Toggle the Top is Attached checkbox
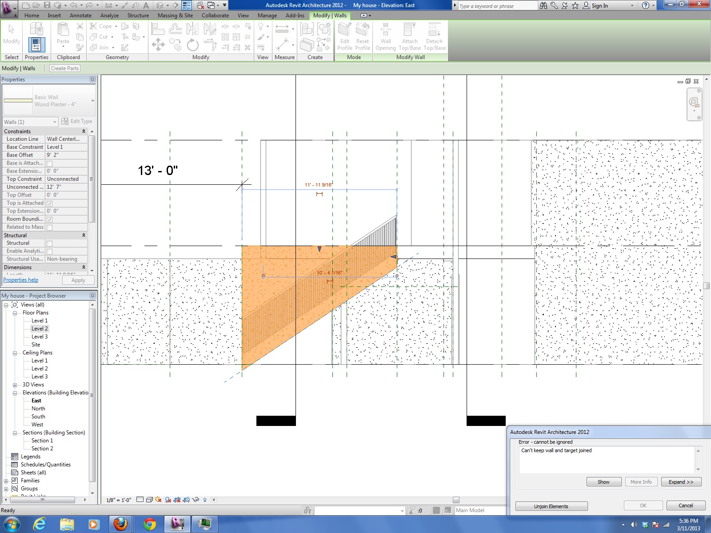 pos(50,203)
